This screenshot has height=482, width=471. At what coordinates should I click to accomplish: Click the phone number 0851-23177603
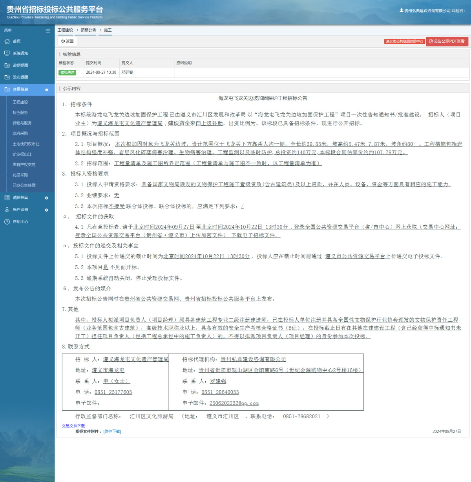coord(113,392)
